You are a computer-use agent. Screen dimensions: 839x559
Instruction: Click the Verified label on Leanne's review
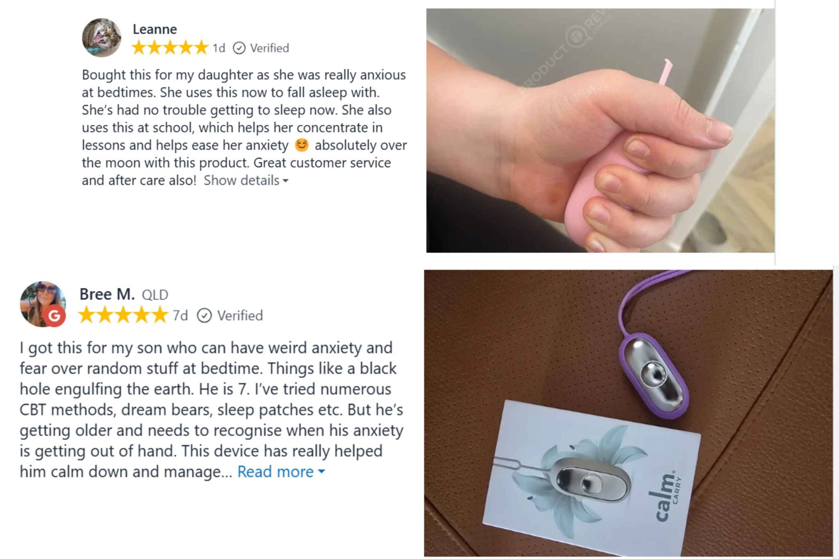click(x=270, y=48)
